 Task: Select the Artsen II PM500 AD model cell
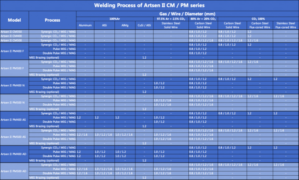[x=15, y=171]
